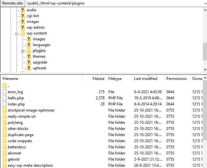
Task: Click the 6-4-2021 4:45:39 modified date
Action: [x=148, y=92]
